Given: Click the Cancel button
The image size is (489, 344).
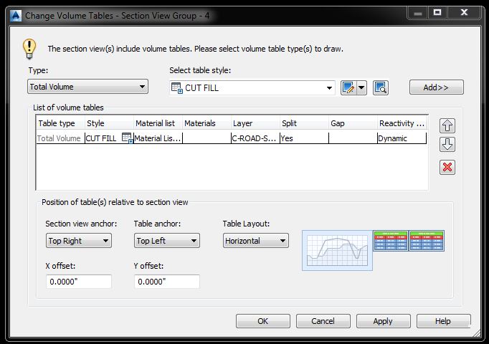Looking at the screenshot, I should pyautogui.click(x=323, y=321).
